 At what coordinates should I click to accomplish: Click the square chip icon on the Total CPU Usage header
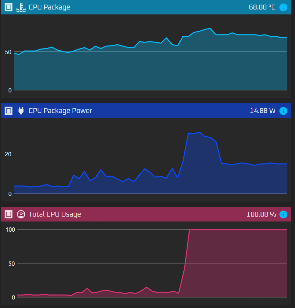coord(9,214)
